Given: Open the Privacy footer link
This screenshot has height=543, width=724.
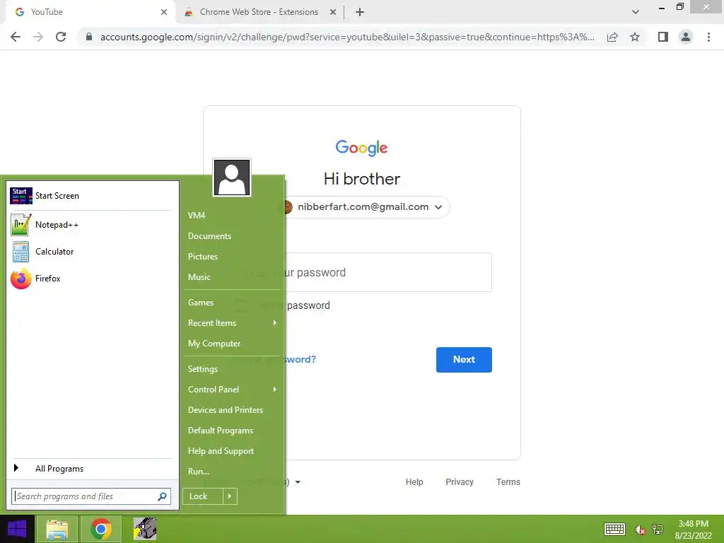Looking at the screenshot, I should (460, 482).
